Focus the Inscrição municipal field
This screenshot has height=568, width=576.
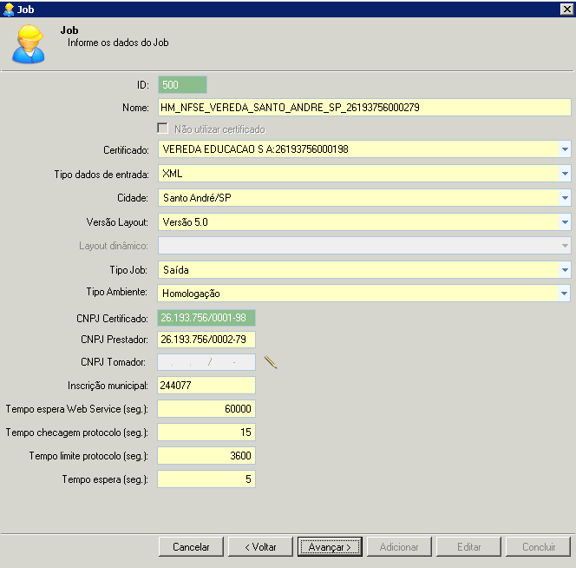[206, 386]
